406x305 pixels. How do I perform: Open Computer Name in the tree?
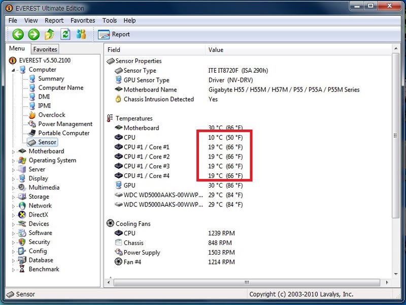coord(61,87)
